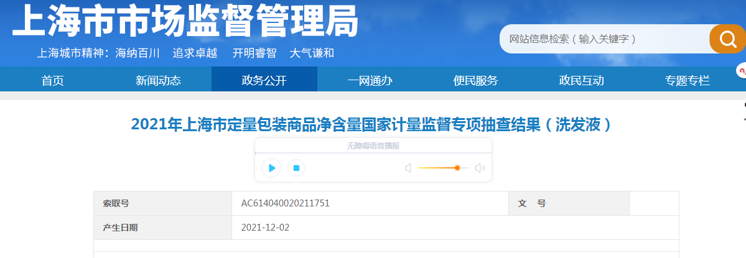This screenshot has height=258, width=746.
Task: Adjust the orange volume slider handle
Action: point(457,168)
